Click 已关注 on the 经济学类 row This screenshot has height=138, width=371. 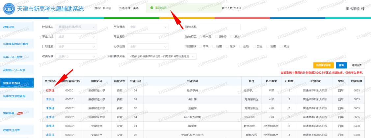tap(50, 90)
